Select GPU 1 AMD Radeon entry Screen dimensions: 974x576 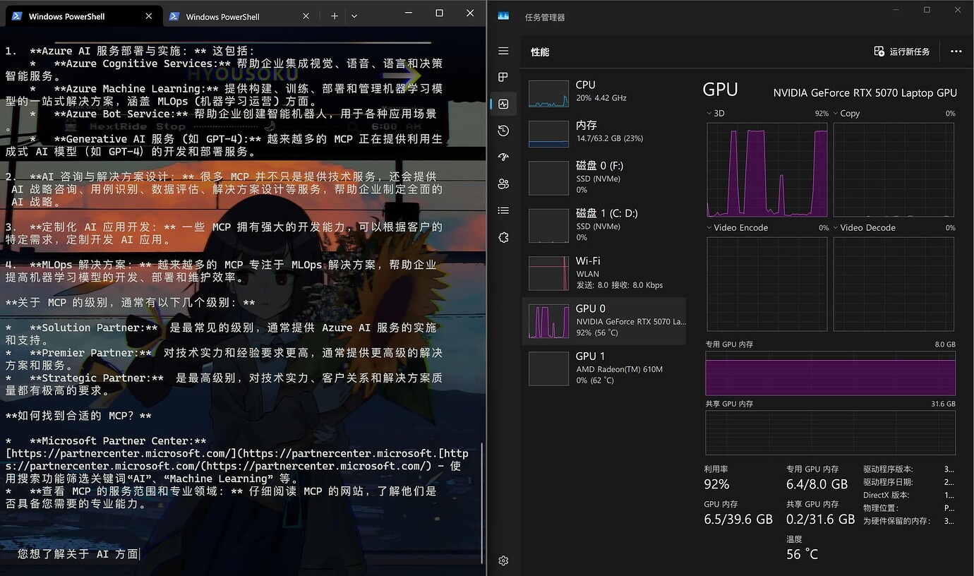point(604,368)
